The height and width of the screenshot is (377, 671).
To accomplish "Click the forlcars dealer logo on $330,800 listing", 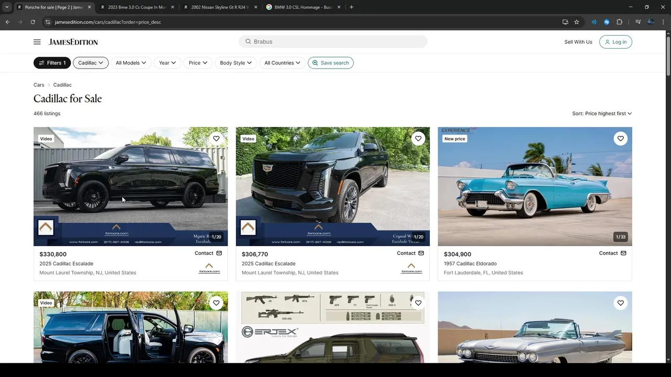I will (x=209, y=269).
